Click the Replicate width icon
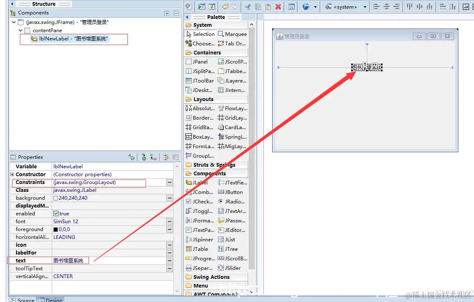474x302 pixels. pyautogui.click(x=443, y=7)
